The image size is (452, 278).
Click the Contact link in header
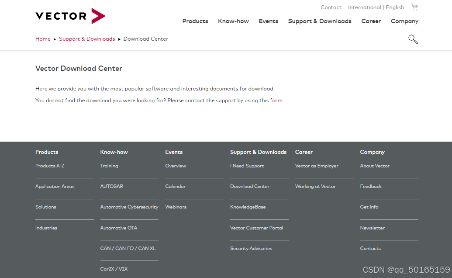[x=331, y=7]
